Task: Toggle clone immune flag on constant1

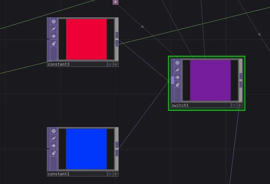Action: click(x=54, y=138)
